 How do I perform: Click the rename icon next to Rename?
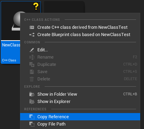[x=32, y=57]
